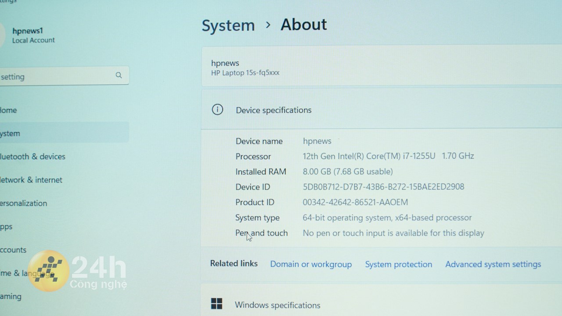Click the Windows logo icon beside Windows specifications
The height and width of the screenshot is (316, 562).
pos(216,304)
